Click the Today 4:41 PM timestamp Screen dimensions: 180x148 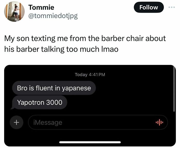(90, 75)
